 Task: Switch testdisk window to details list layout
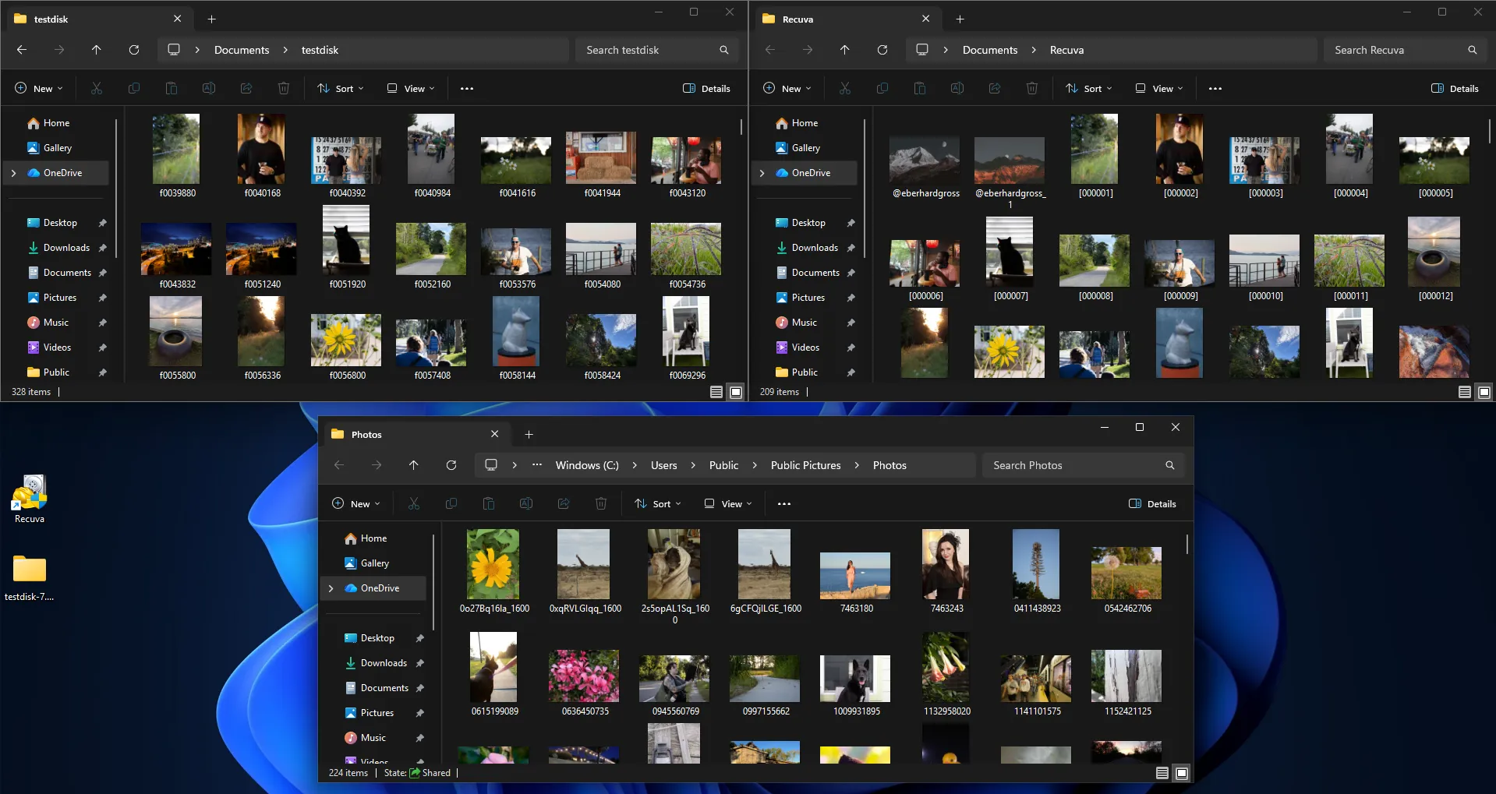pyautogui.click(x=715, y=392)
